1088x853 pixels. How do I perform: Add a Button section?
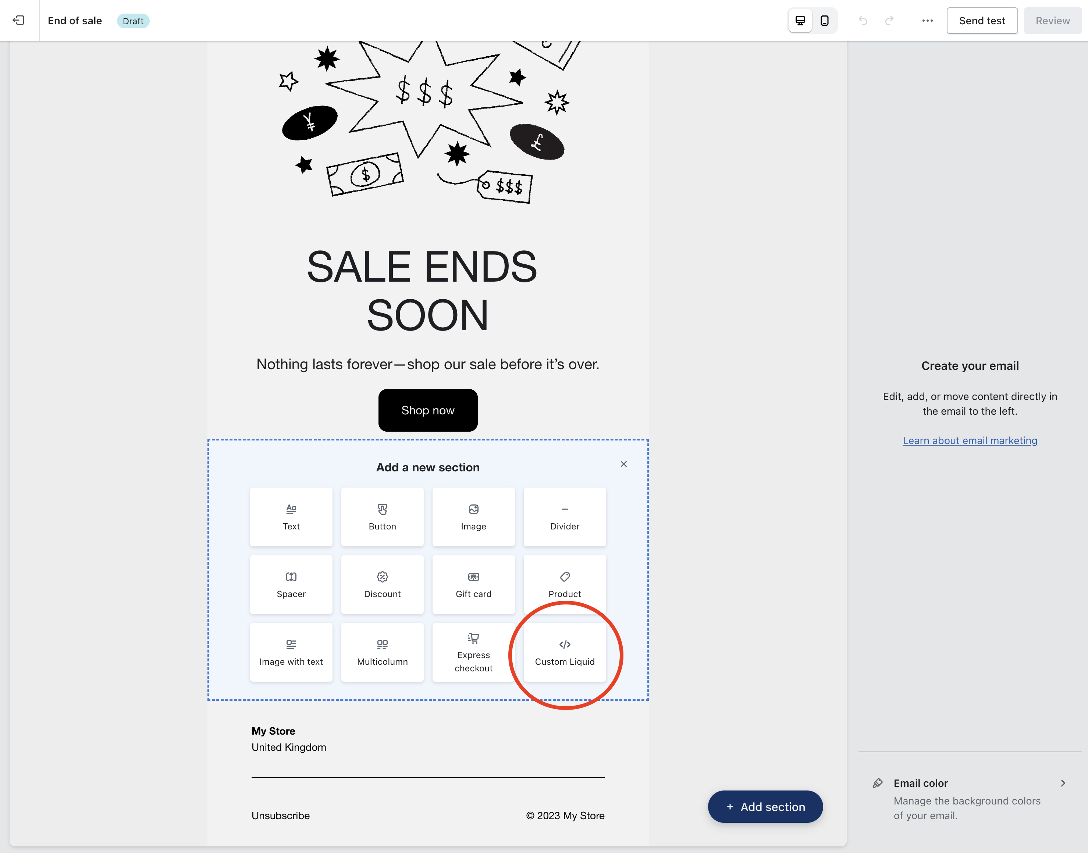(x=382, y=517)
